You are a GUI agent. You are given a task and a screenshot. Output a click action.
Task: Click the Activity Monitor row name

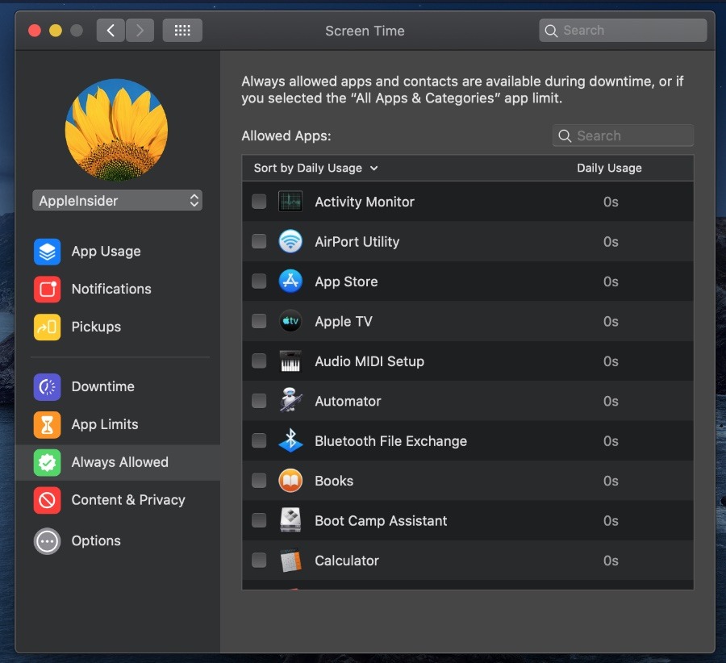tap(365, 202)
